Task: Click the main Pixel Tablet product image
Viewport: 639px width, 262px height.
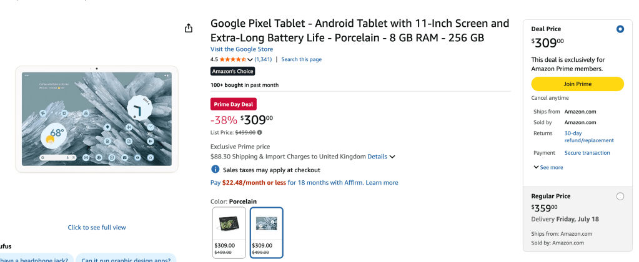Action: point(97,119)
